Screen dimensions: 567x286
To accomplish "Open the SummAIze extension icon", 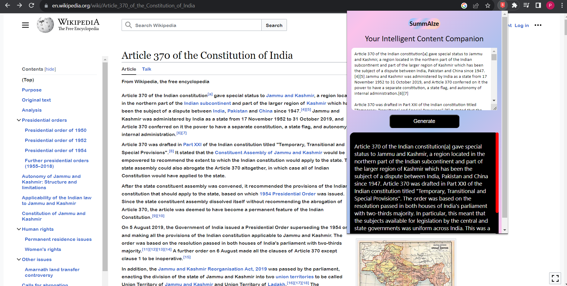I will pyautogui.click(x=502, y=5).
